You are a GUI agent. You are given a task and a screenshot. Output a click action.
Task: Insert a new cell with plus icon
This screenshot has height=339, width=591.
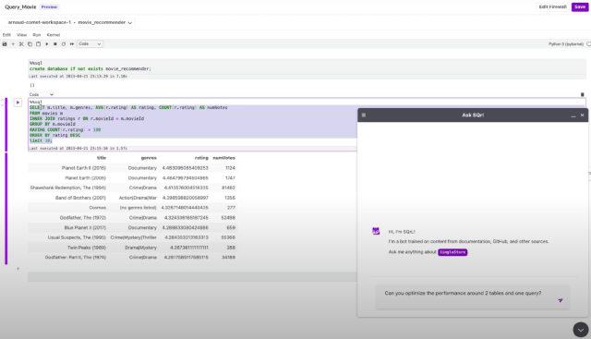tap(13, 44)
